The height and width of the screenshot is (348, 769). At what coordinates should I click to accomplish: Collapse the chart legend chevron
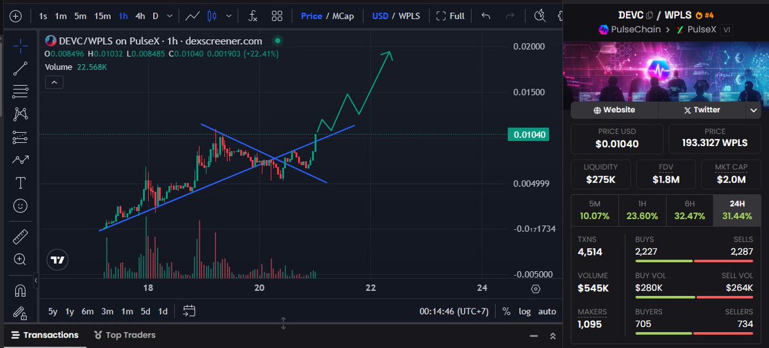coord(54,82)
